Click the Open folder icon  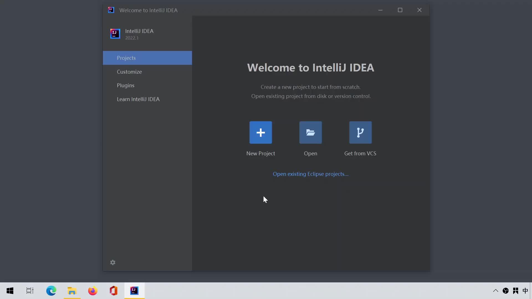pos(310,132)
